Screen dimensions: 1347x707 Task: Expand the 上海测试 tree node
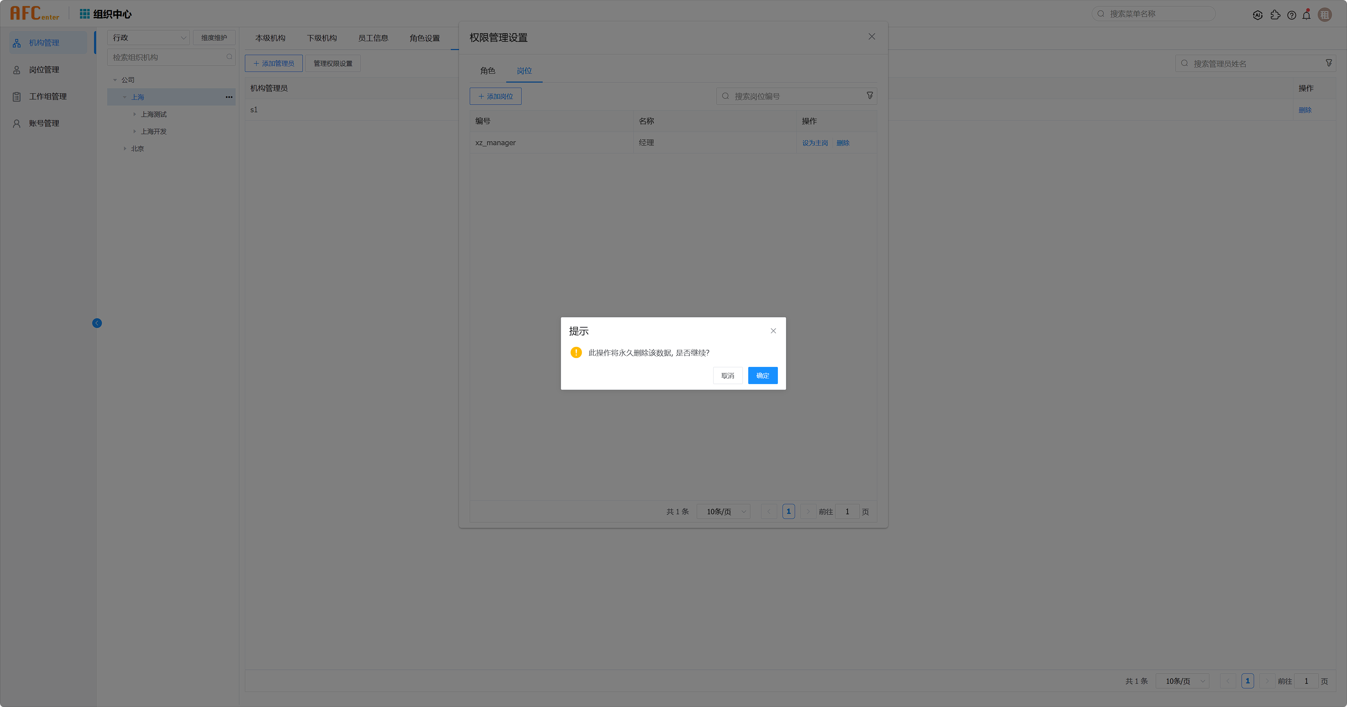coord(134,114)
